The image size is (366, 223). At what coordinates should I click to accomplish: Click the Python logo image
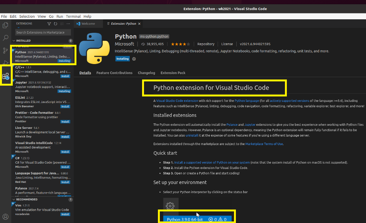coord(94,48)
